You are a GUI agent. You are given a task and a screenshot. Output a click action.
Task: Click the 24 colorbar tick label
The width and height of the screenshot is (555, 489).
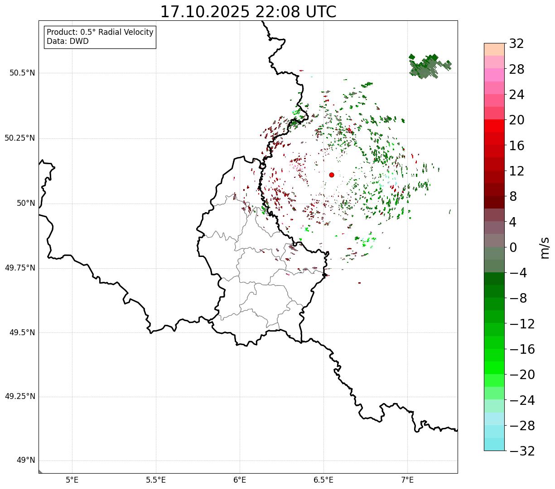tap(516, 95)
